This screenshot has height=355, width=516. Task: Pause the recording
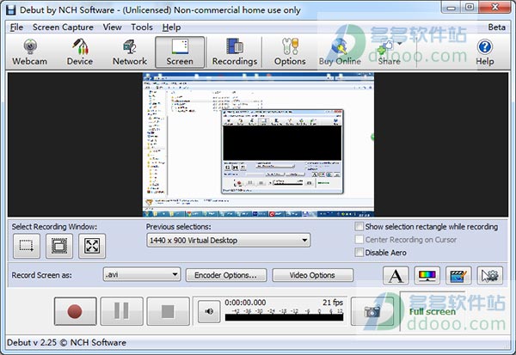point(122,311)
